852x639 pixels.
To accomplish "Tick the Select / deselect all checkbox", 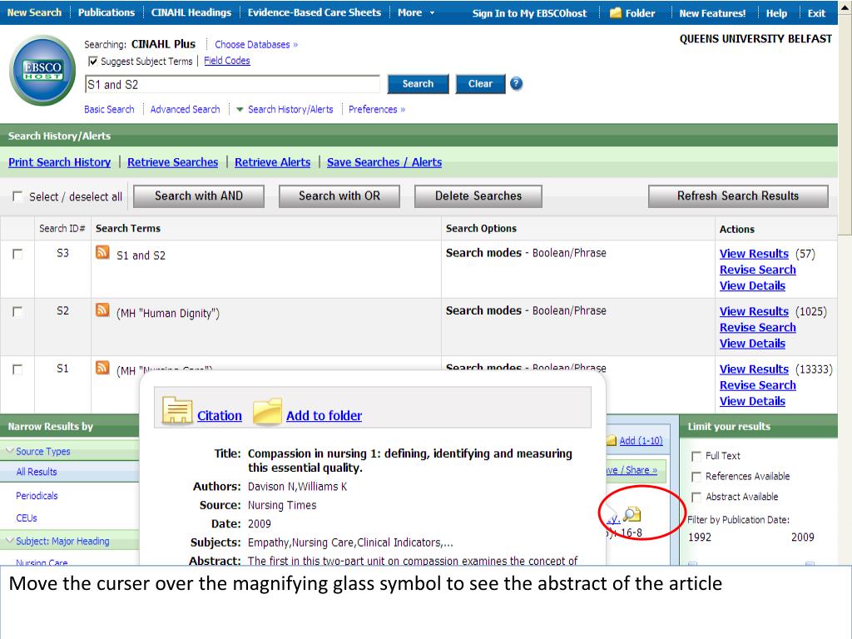I will click(x=17, y=196).
